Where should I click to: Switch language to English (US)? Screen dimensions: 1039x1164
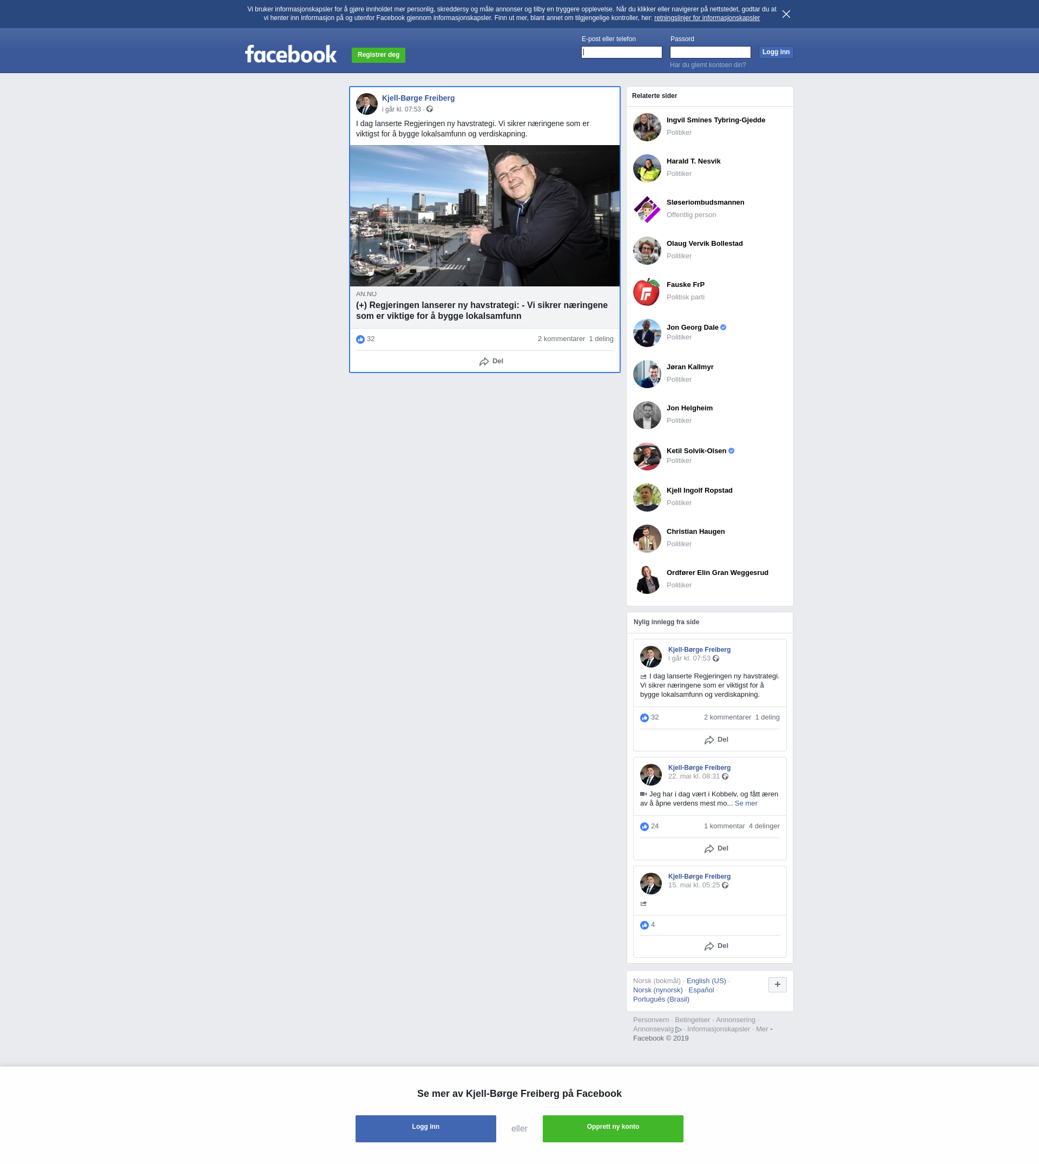[706, 980]
